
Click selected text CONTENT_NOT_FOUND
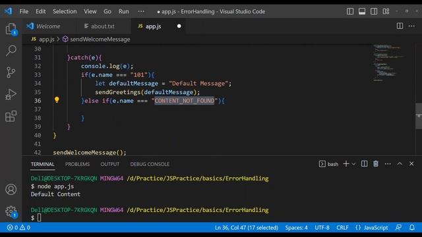pos(185,101)
